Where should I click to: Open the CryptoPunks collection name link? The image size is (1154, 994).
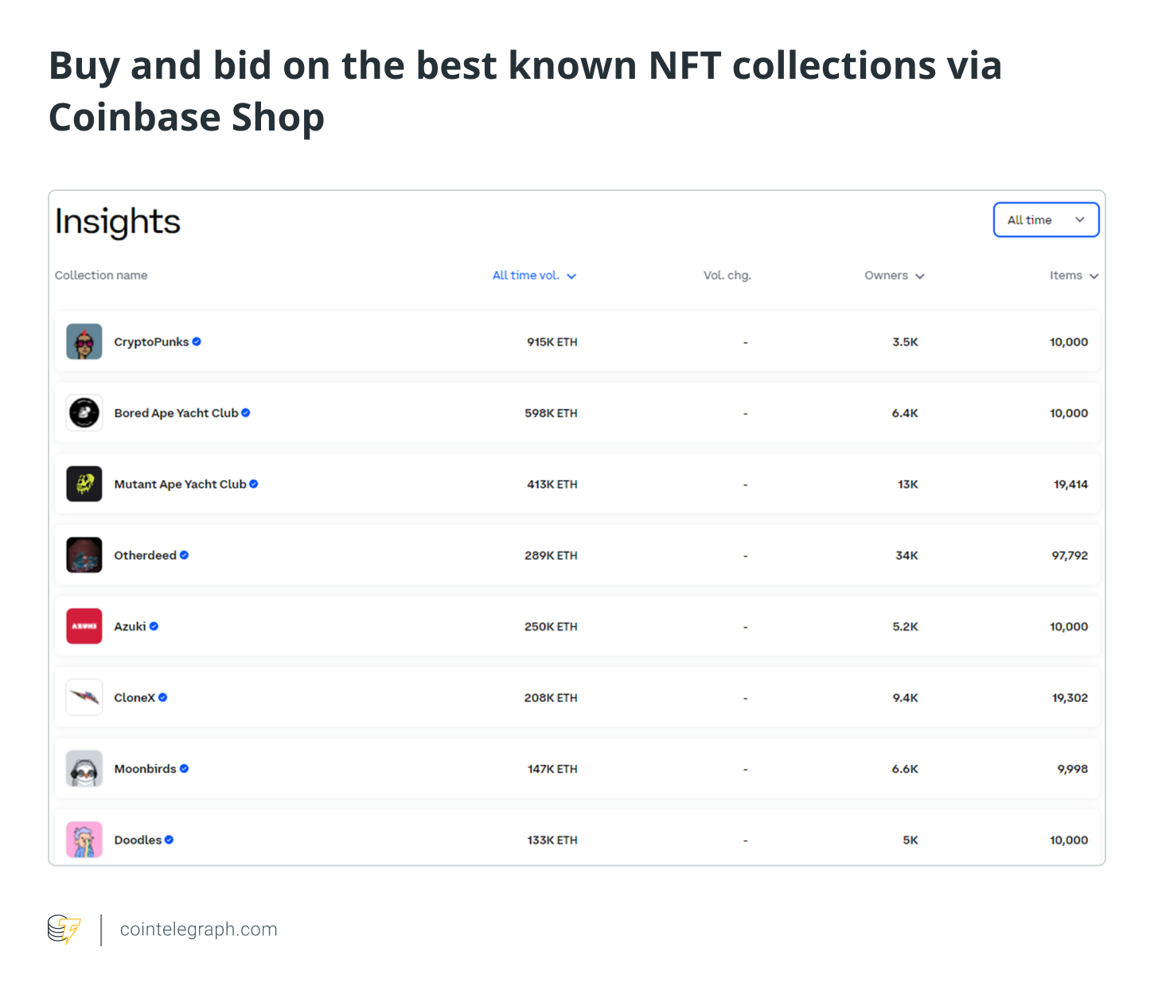point(151,342)
